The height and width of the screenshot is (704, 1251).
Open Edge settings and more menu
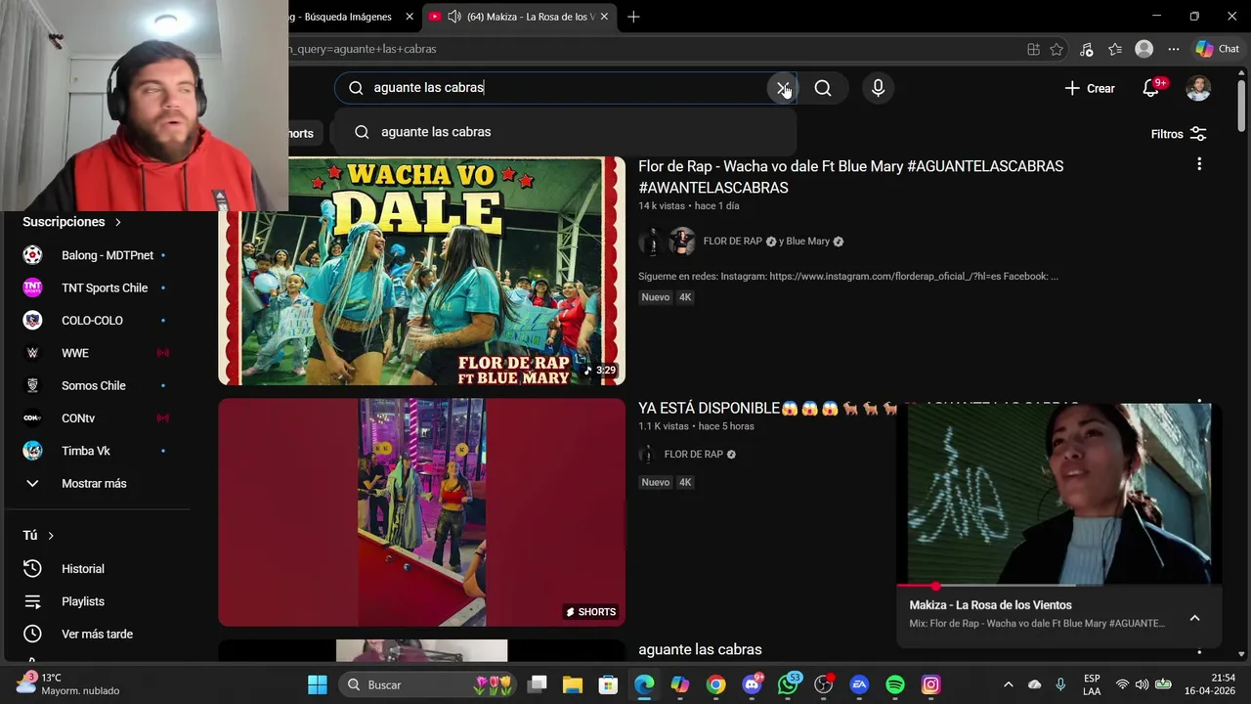pos(1173,49)
